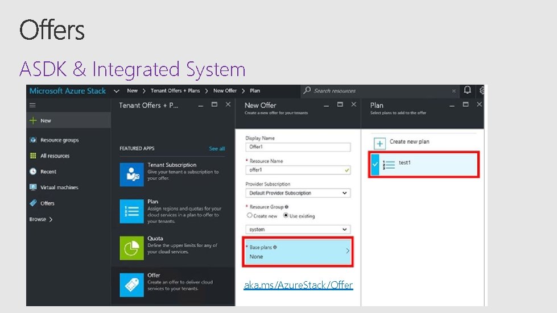Viewport: 557px width, 313px height.
Task: Click the Microsoft Azure Stack title
Action: pos(68,91)
